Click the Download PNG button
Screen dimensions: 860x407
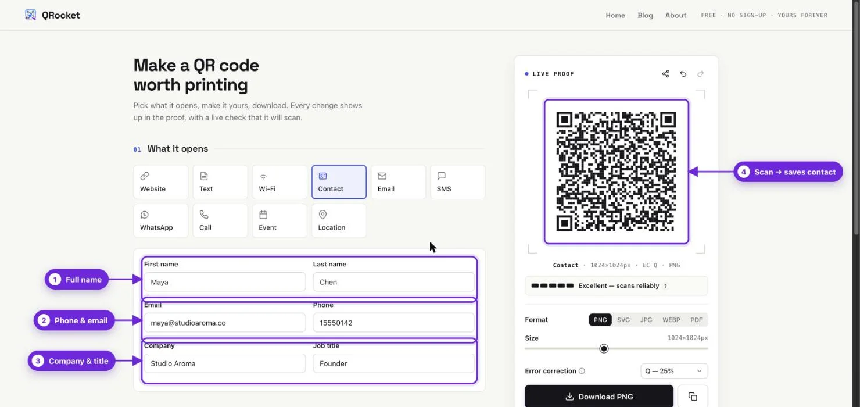coord(599,397)
